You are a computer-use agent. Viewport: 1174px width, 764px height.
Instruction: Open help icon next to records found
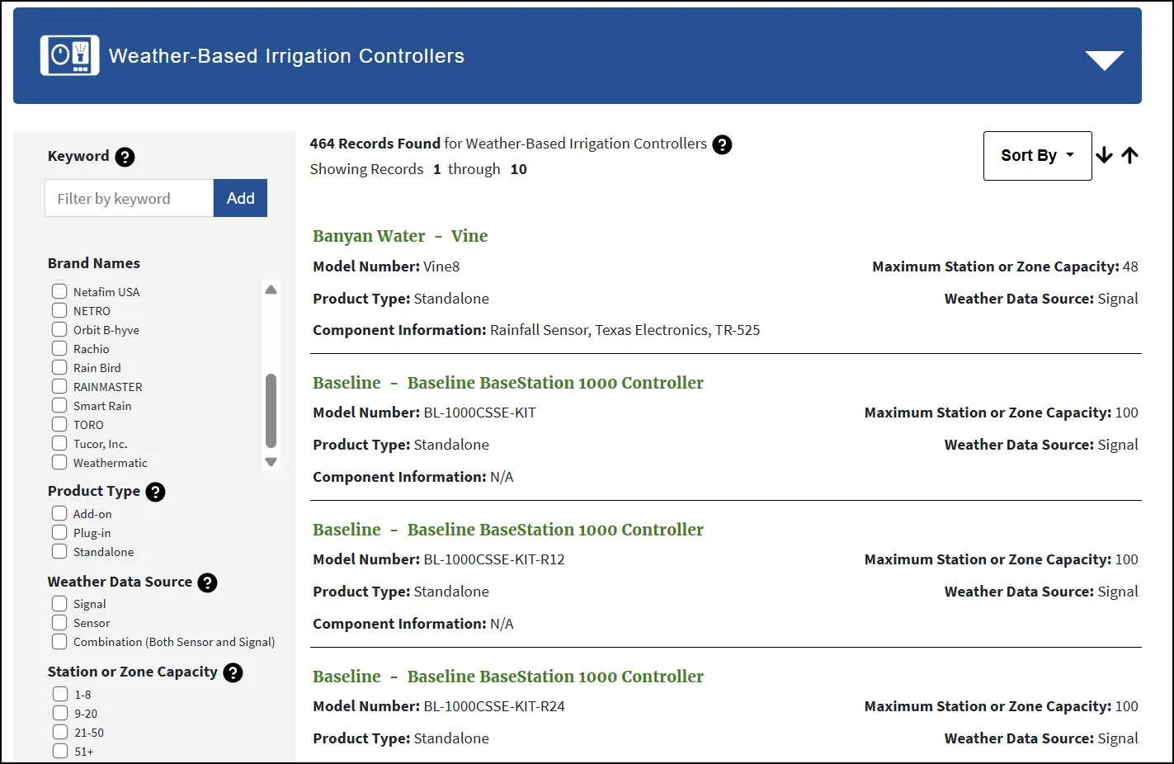pos(722,144)
